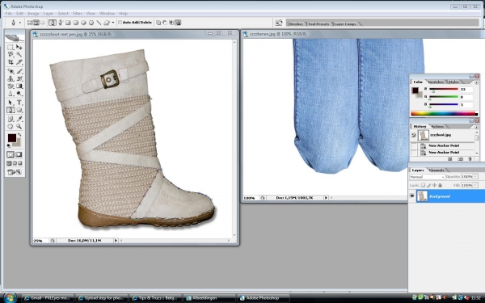Open the Window menu
This screenshot has height=303, width=485.
pos(107,14)
